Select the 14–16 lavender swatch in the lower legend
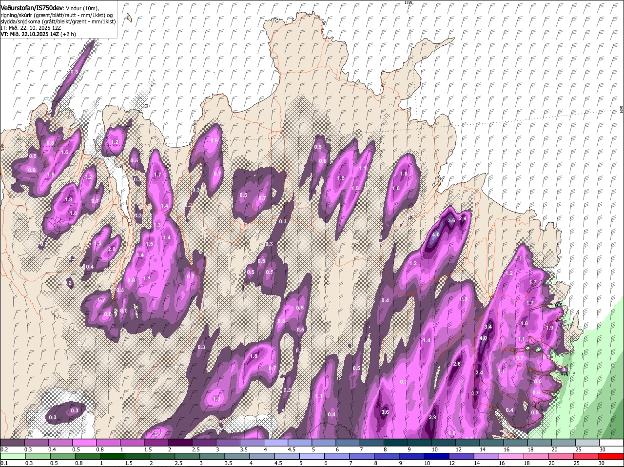This screenshot has height=467, width=624. 487,456
